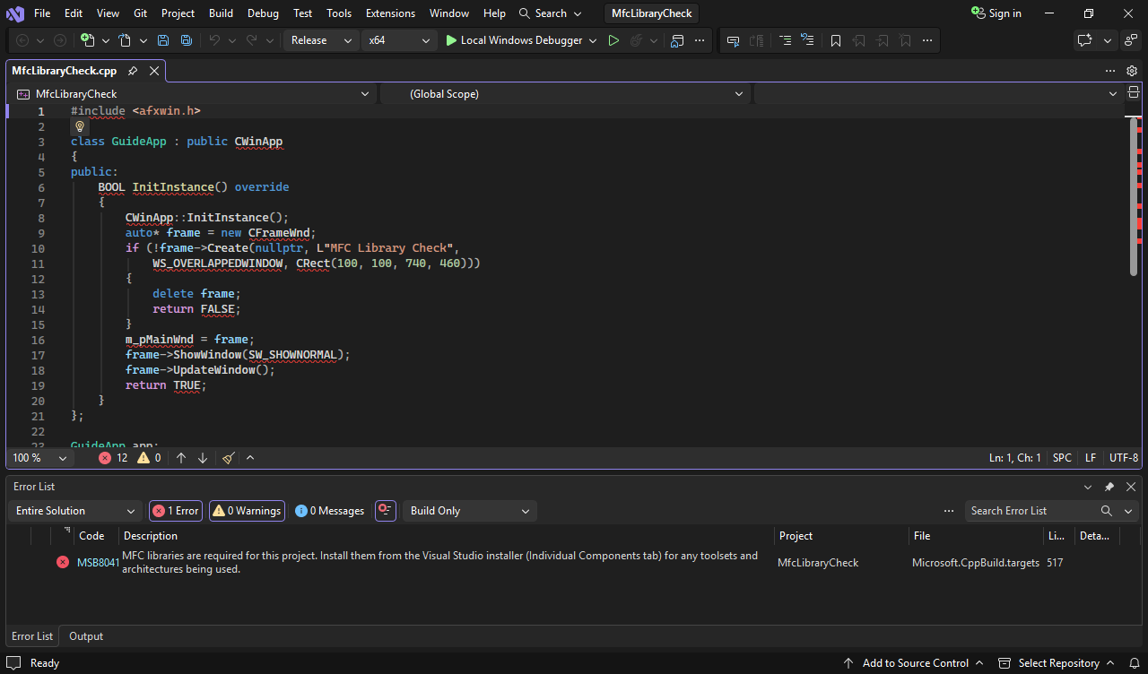Toggle the error list build filter icon
This screenshot has height=674, width=1148.
click(386, 511)
